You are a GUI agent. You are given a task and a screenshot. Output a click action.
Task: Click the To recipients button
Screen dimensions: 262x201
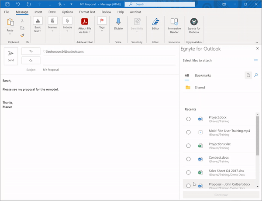[x=31, y=51]
